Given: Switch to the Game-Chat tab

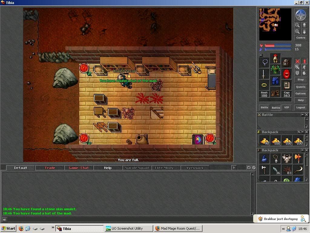Looking at the screenshot, I should (x=79, y=168).
